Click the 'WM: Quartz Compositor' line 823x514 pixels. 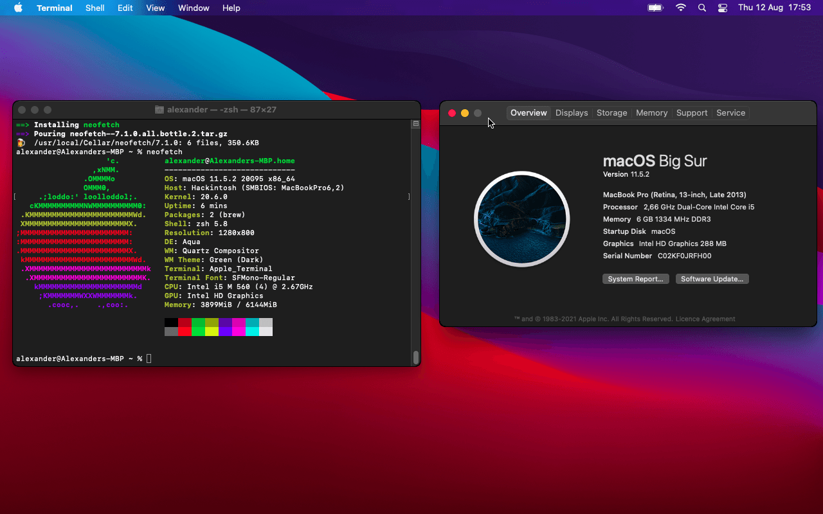pyautogui.click(x=212, y=251)
